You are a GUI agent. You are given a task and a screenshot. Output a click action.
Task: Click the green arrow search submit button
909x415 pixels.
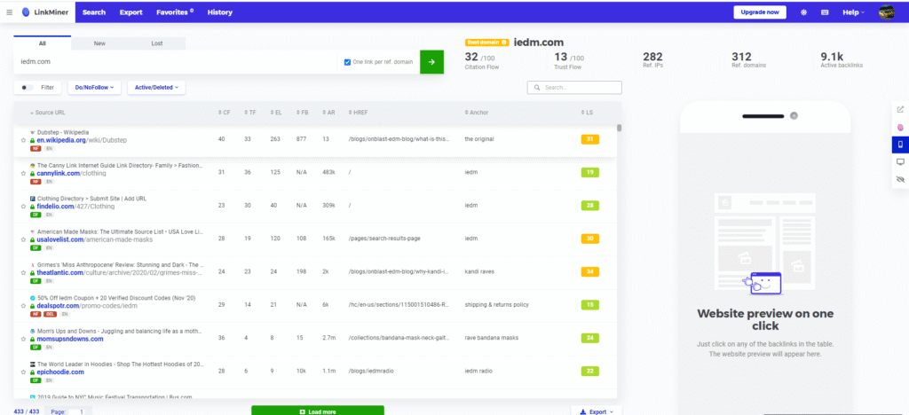coord(431,62)
